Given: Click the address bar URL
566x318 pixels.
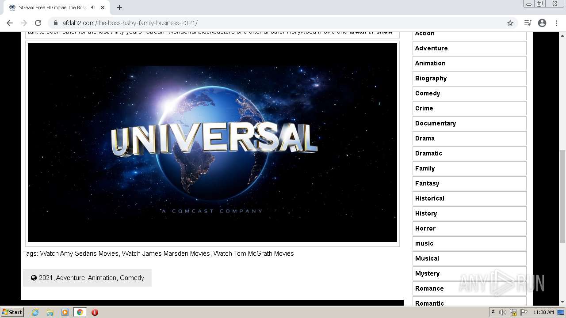Looking at the screenshot, I should click(130, 23).
